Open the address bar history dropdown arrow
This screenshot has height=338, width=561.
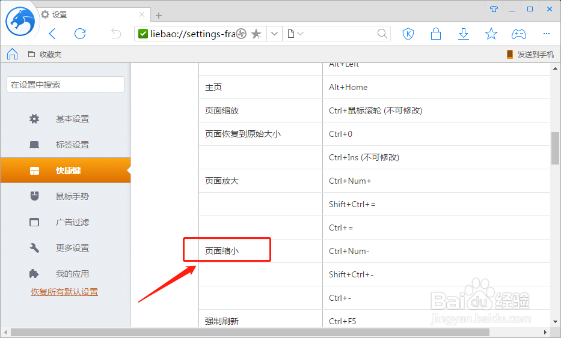(x=274, y=34)
